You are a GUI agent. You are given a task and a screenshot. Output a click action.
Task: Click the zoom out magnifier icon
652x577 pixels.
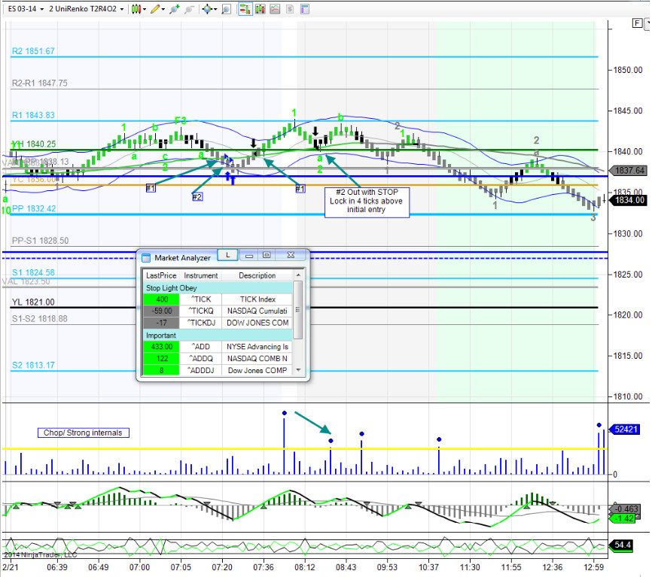[189, 9]
